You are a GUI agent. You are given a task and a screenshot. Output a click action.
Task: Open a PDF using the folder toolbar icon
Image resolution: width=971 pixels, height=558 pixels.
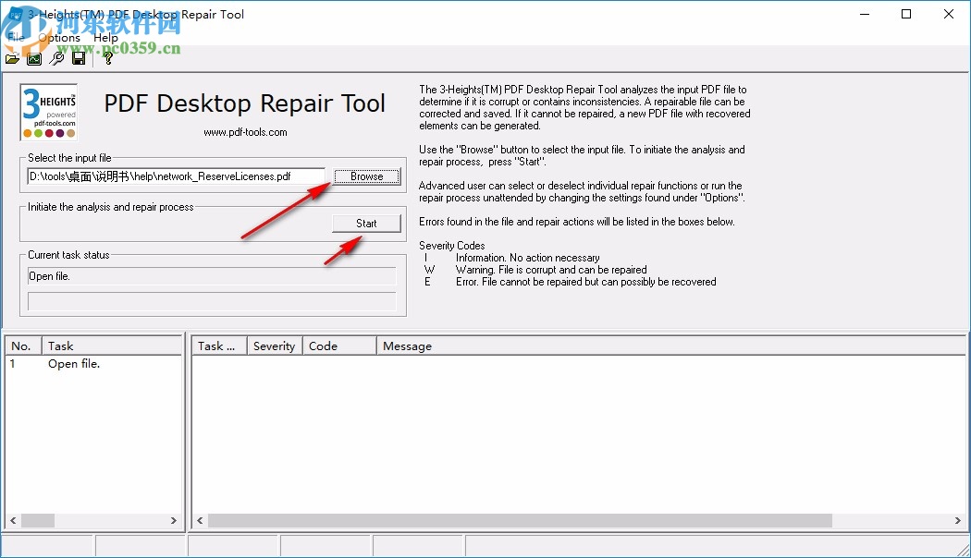pyautogui.click(x=12, y=57)
